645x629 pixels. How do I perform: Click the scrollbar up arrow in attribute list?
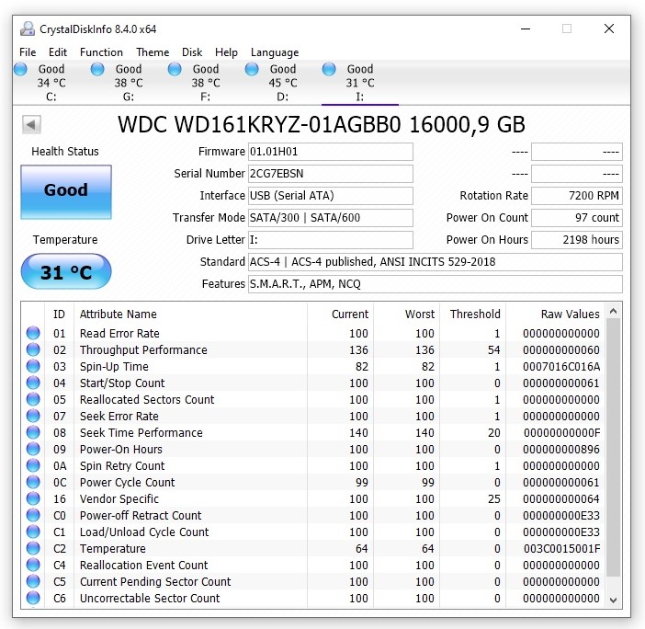coord(614,312)
